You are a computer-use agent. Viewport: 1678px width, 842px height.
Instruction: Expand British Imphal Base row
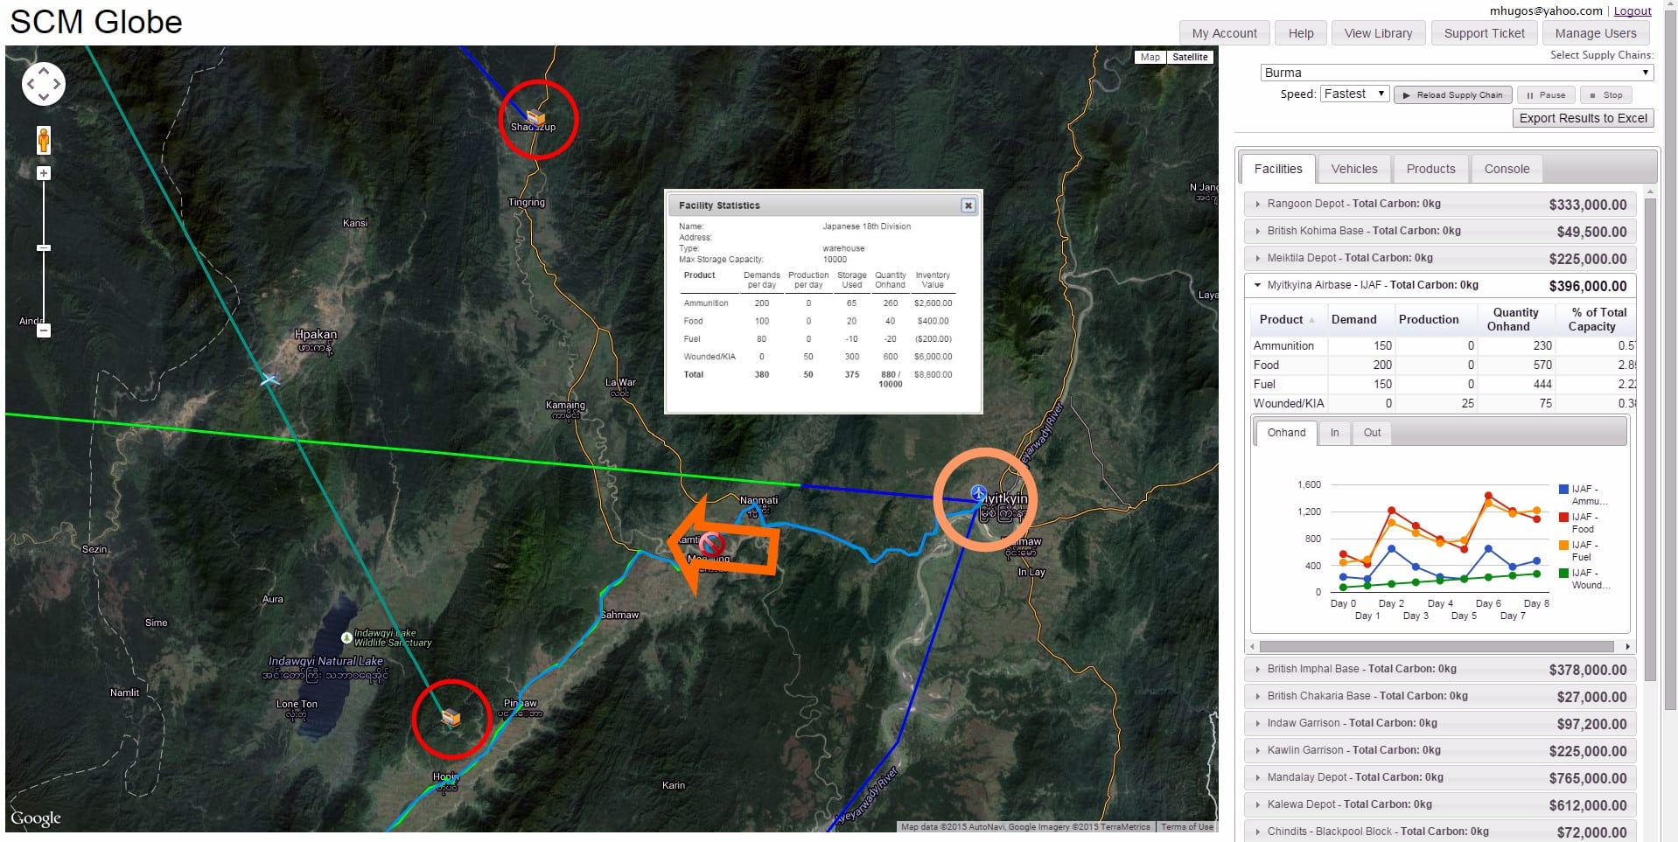[x=1440, y=669]
